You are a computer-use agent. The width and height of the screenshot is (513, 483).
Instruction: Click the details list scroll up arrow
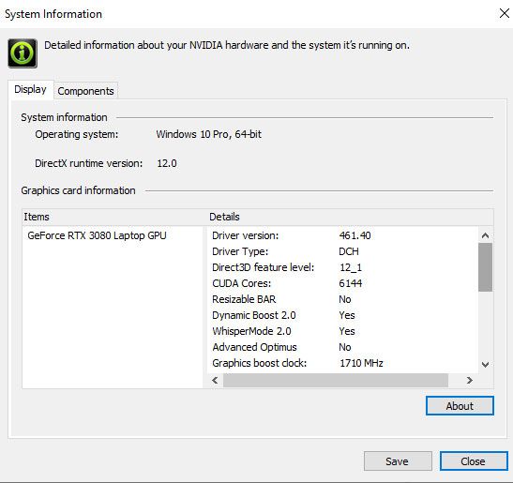point(486,235)
